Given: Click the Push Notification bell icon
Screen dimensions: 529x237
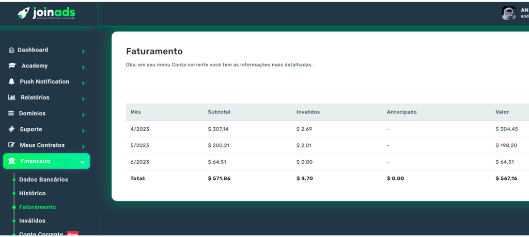Looking at the screenshot, I should point(11,82).
